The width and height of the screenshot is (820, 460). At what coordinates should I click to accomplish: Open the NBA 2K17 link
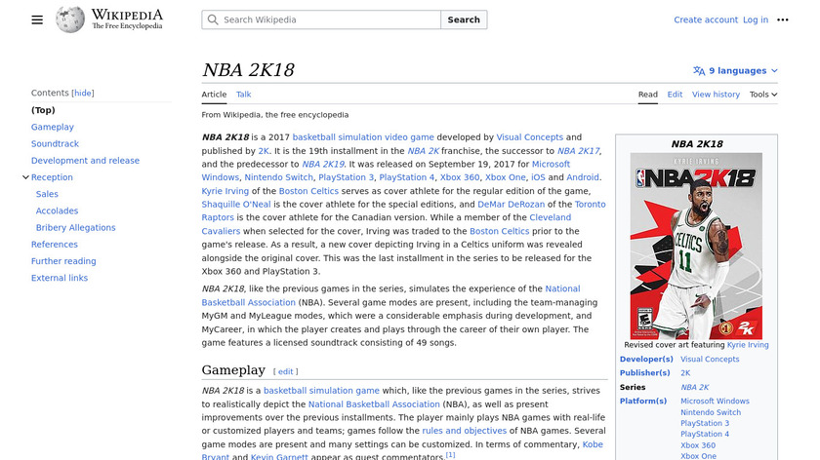click(578, 151)
